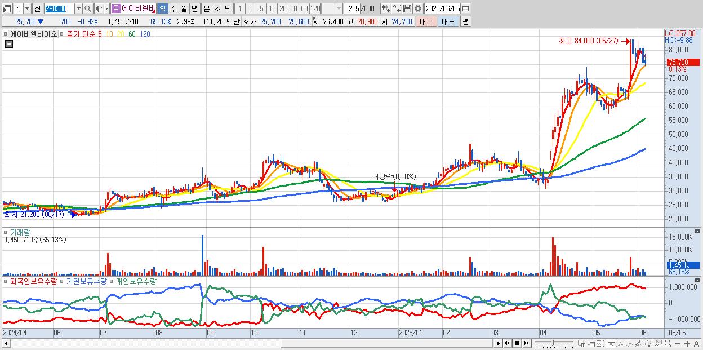
Task: Click the data table grid icon under legend
Action: pyautogui.click(x=8, y=44)
